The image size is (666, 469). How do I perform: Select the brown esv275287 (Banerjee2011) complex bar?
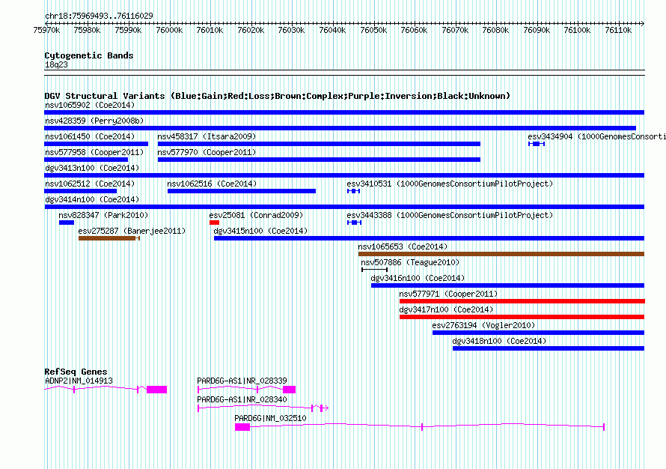click(x=109, y=238)
